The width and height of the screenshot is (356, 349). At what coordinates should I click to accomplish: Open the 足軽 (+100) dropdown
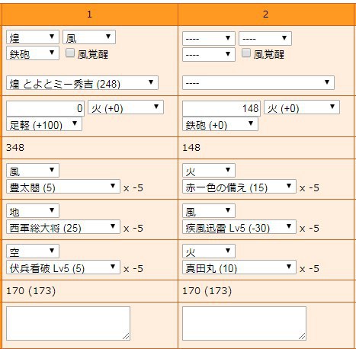click(x=44, y=124)
